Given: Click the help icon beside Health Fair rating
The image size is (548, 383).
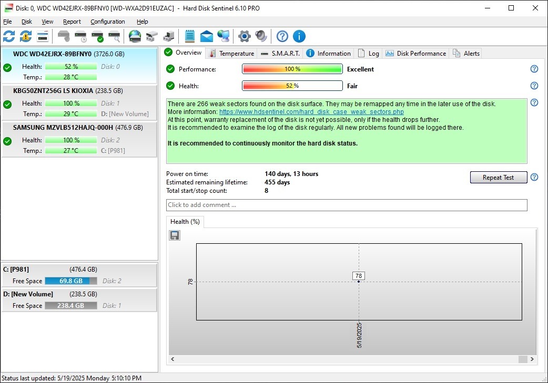Looking at the screenshot, I should 534,86.
